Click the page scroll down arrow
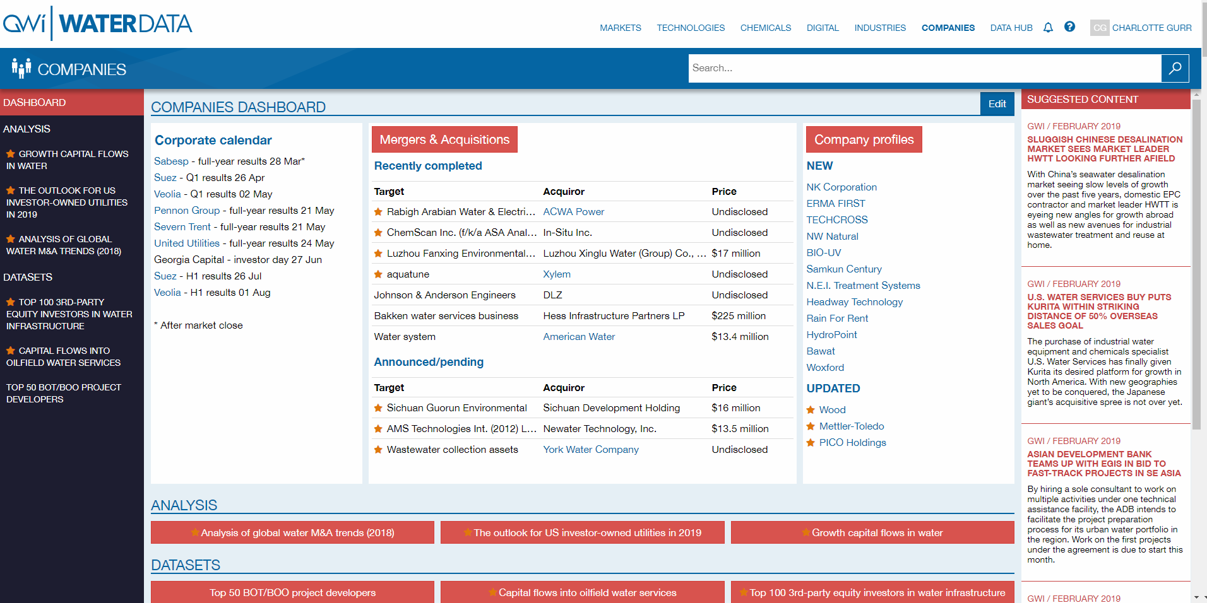This screenshot has height=603, width=1207. (x=1196, y=597)
